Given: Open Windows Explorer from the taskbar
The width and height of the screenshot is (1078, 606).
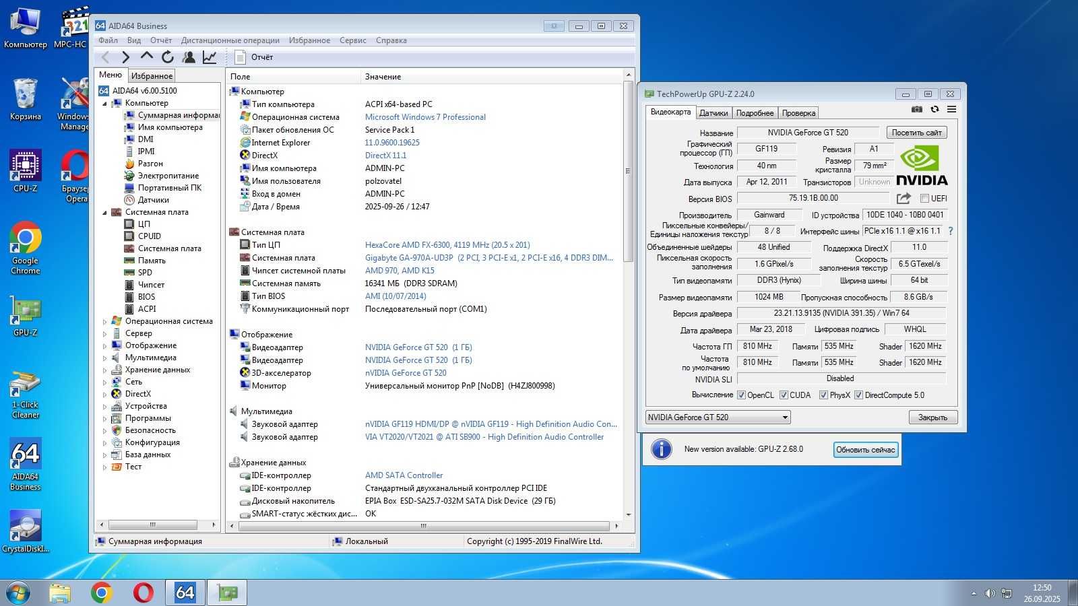Looking at the screenshot, I should coord(60,593).
